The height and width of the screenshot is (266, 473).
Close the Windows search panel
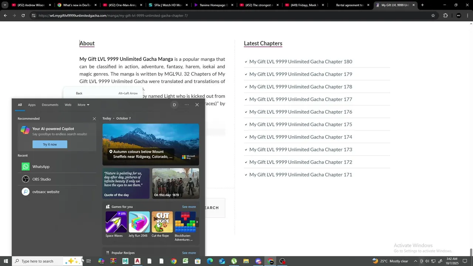(x=197, y=105)
